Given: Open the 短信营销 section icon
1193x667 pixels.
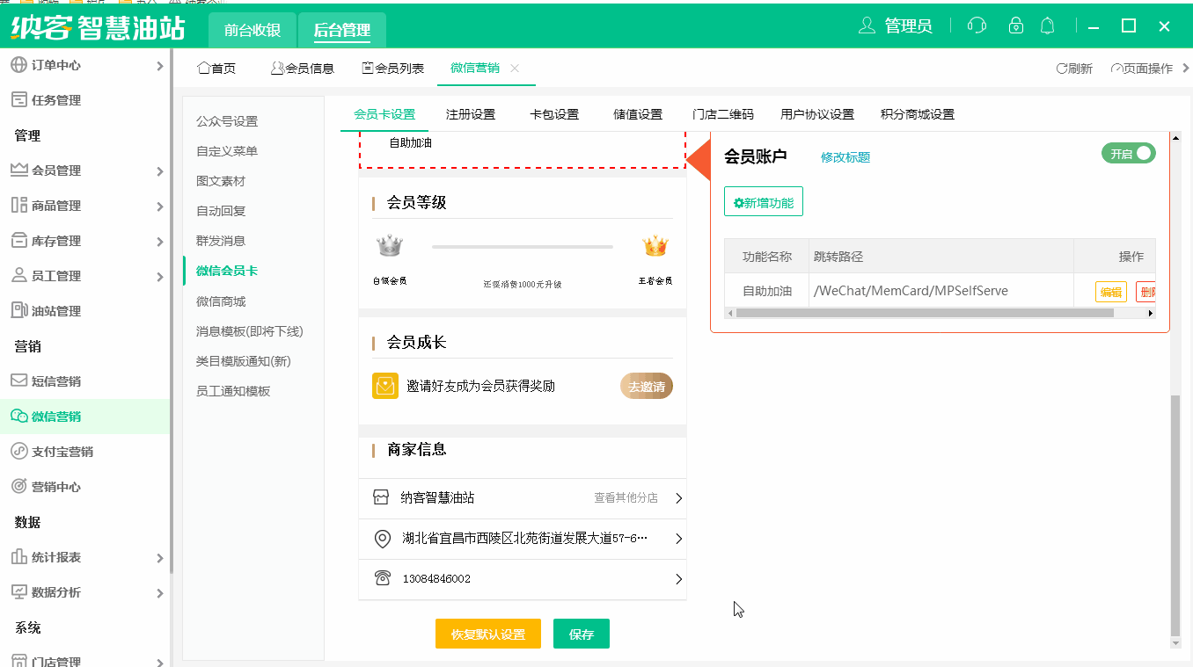Looking at the screenshot, I should [x=18, y=381].
